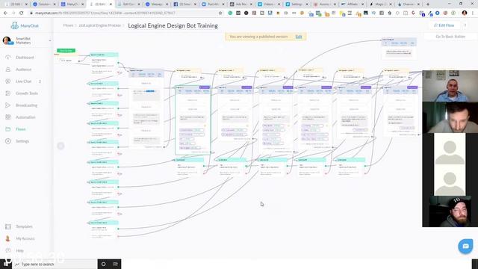Open a new browser tab with plus
Viewport: 478px width, 269px height.
click(x=428, y=4)
